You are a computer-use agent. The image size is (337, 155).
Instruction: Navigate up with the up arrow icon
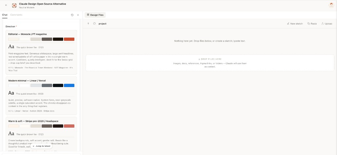point(88,23)
